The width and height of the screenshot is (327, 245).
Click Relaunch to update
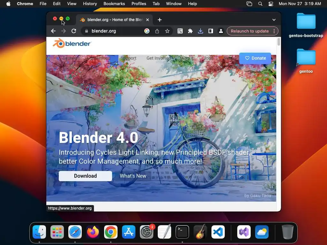(x=250, y=31)
